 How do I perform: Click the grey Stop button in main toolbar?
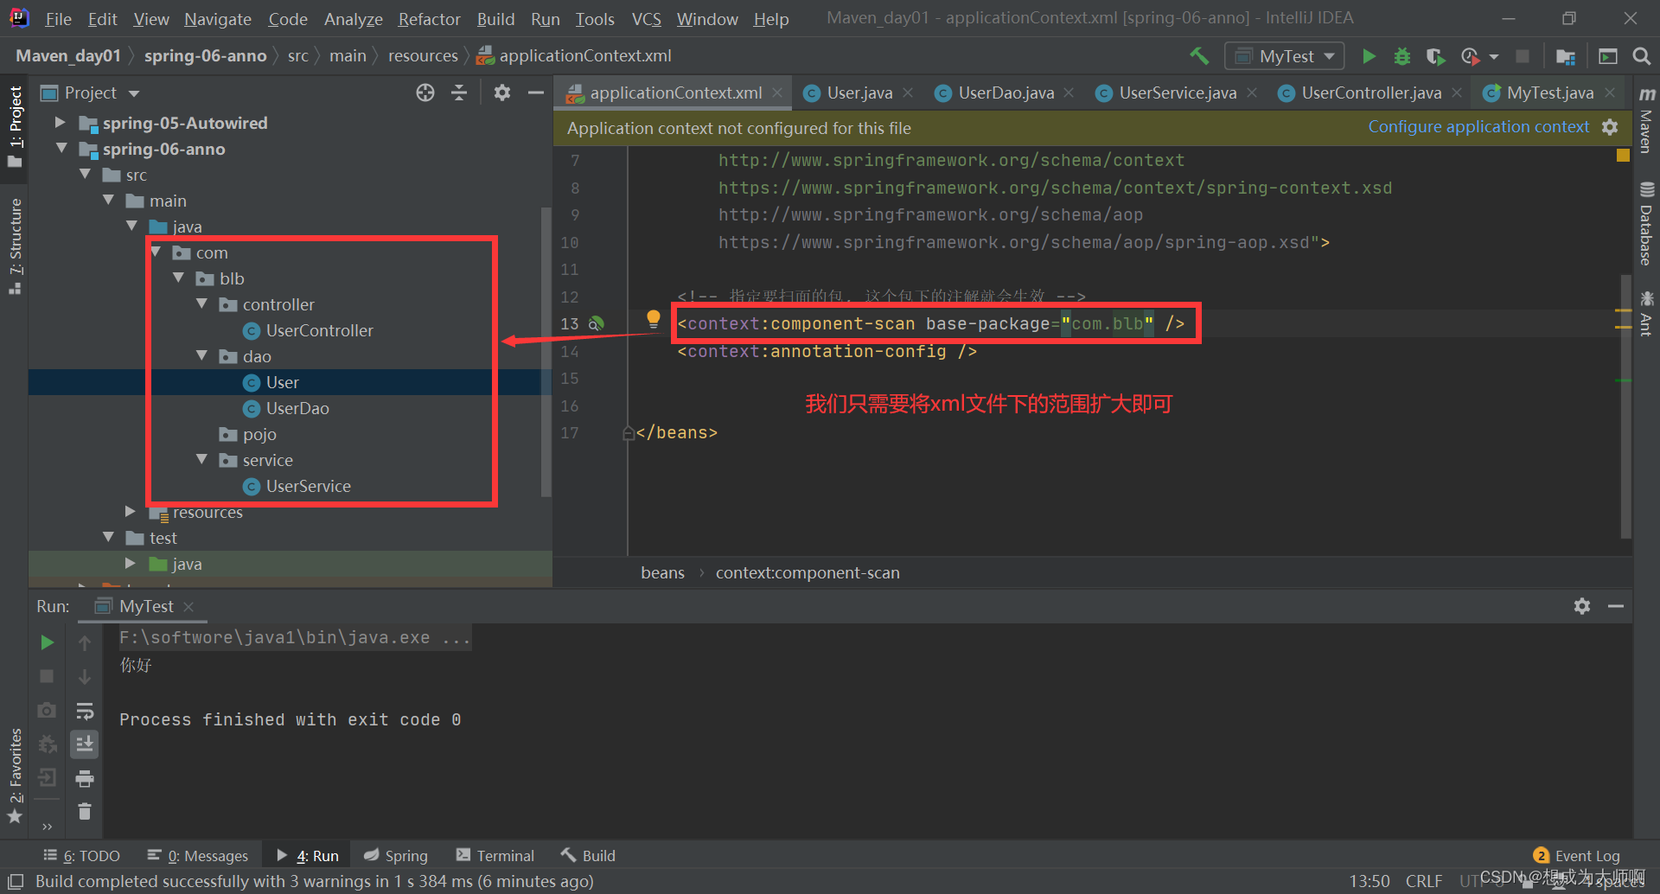point(1523,56)
